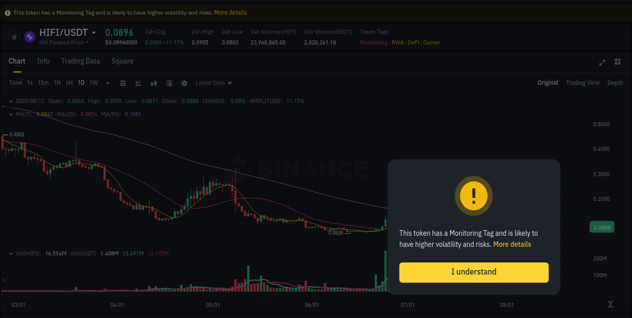Click the green 0.0888 price label
Screen dimensions: 632x318
coord(602,227)
